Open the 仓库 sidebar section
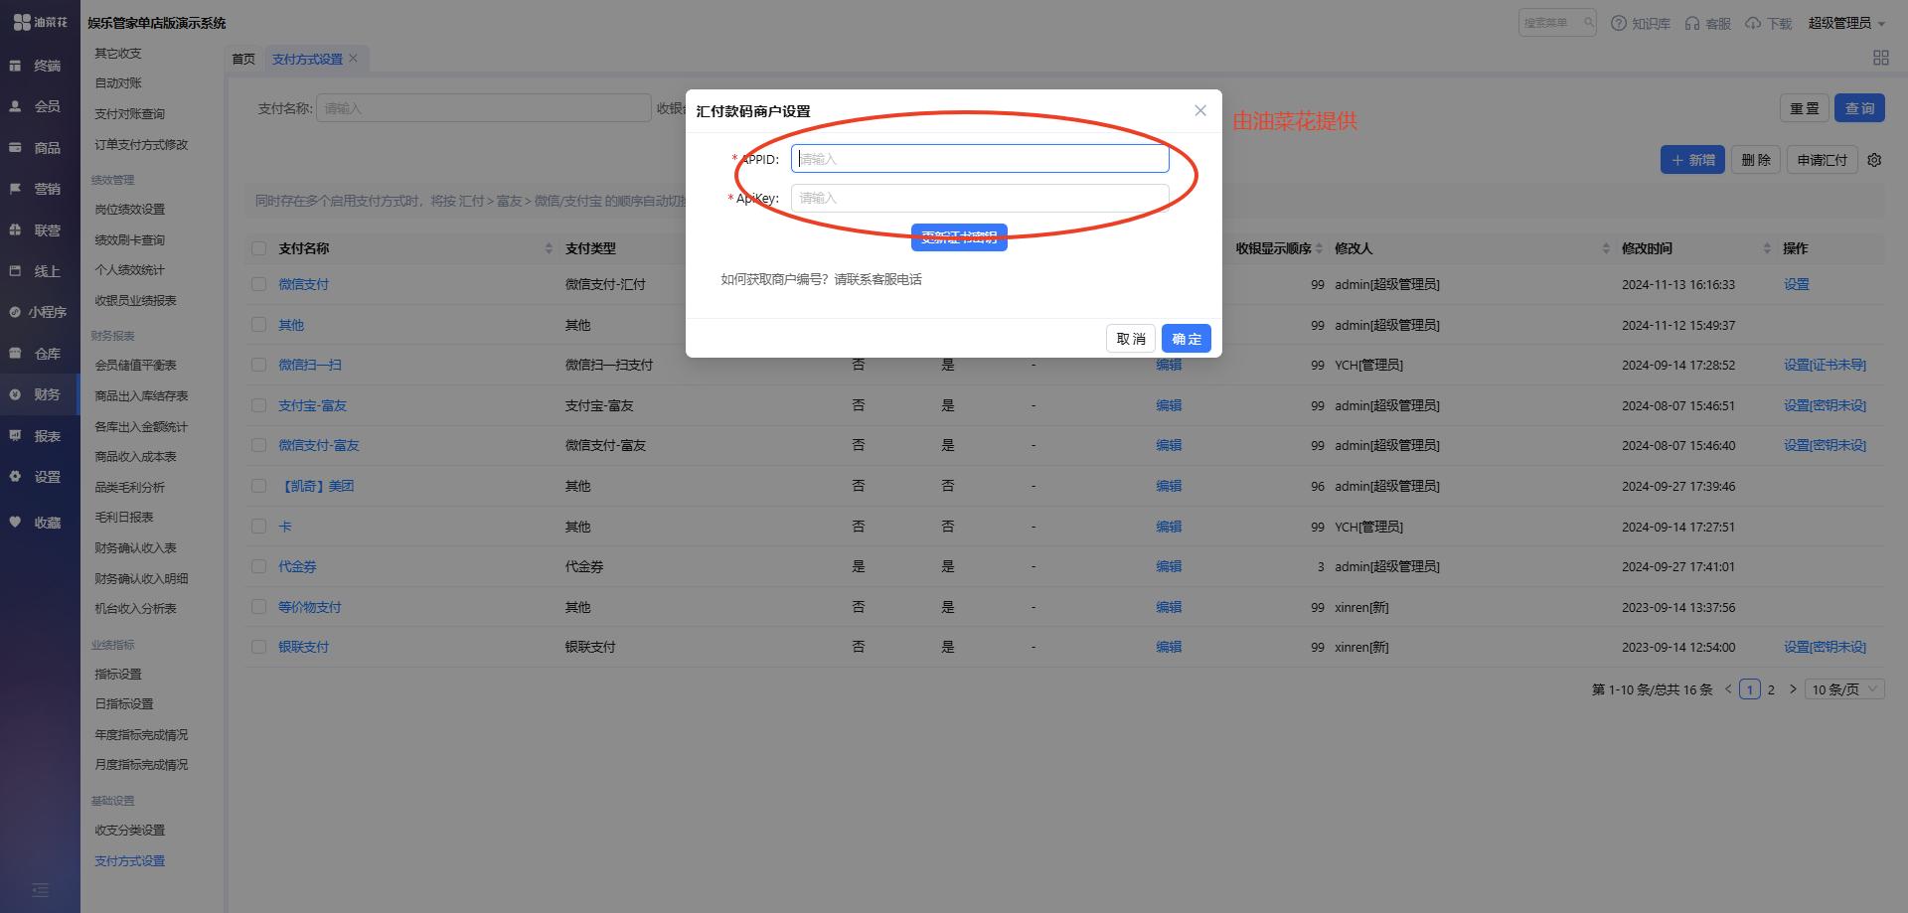1908x913 pixels. coord(40,354)
